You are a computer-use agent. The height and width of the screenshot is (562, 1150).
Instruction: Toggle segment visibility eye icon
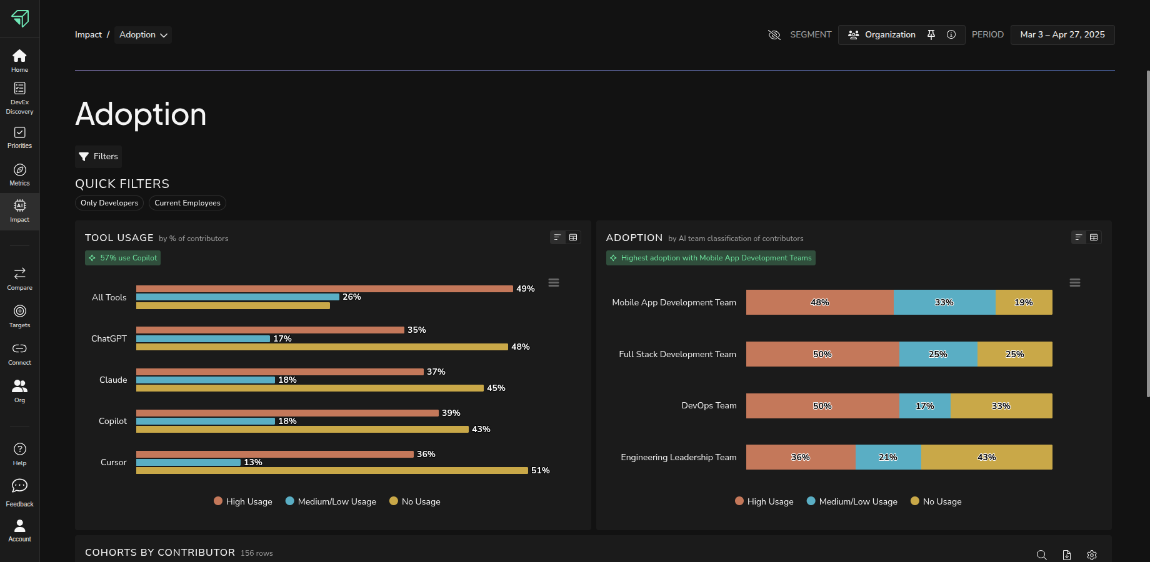point(774,35)
